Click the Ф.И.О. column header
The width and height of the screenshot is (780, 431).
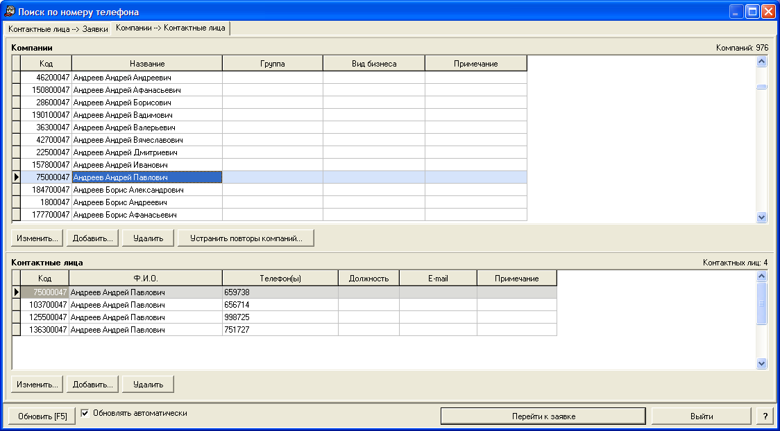146,278
